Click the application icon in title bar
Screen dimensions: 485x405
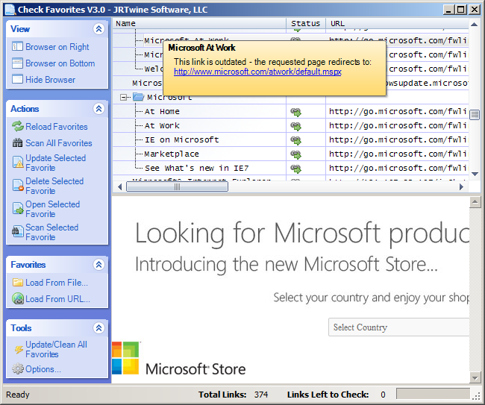point(10,9)
